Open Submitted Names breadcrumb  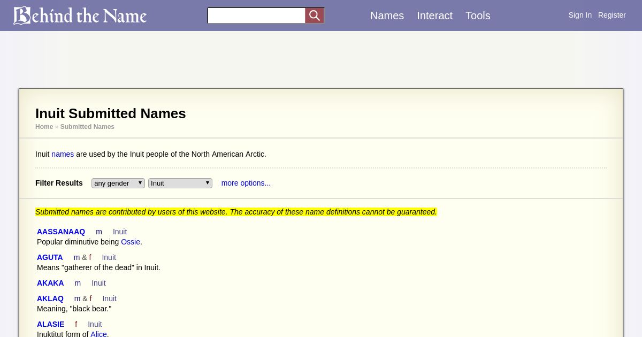click(87, 127)
